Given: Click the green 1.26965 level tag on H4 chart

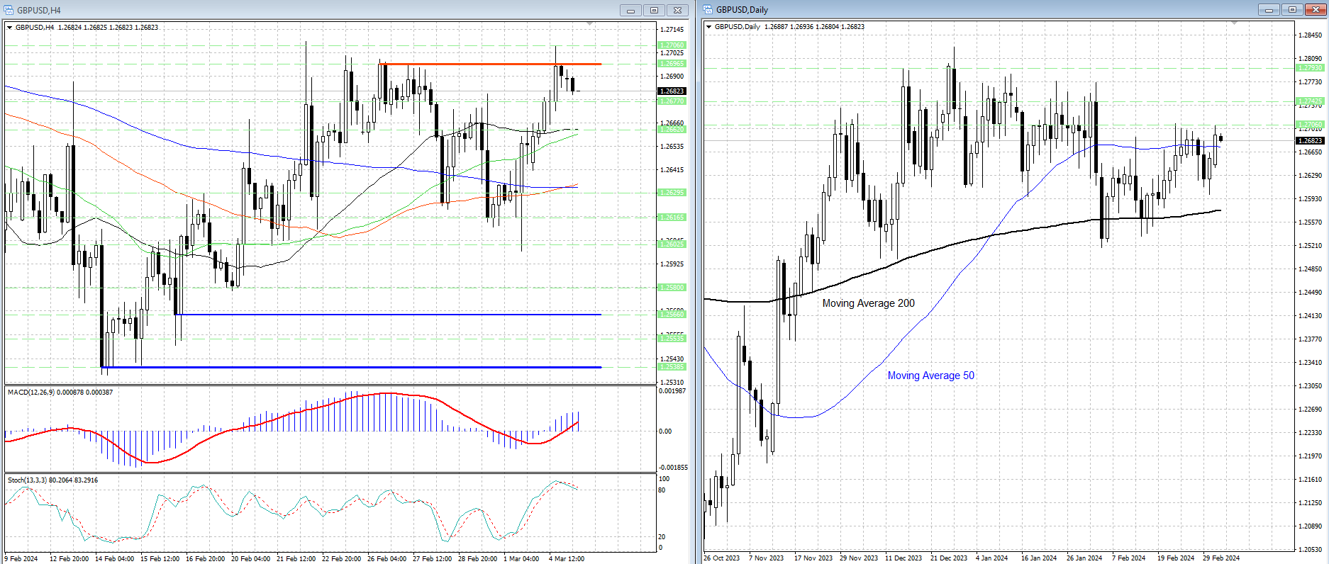Looking at the screenshot, I should tap(672, 64).
